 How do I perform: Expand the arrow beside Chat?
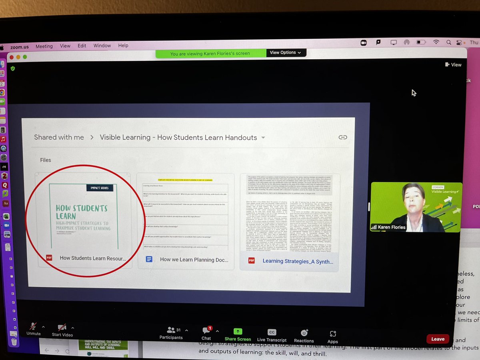[217, 331]
